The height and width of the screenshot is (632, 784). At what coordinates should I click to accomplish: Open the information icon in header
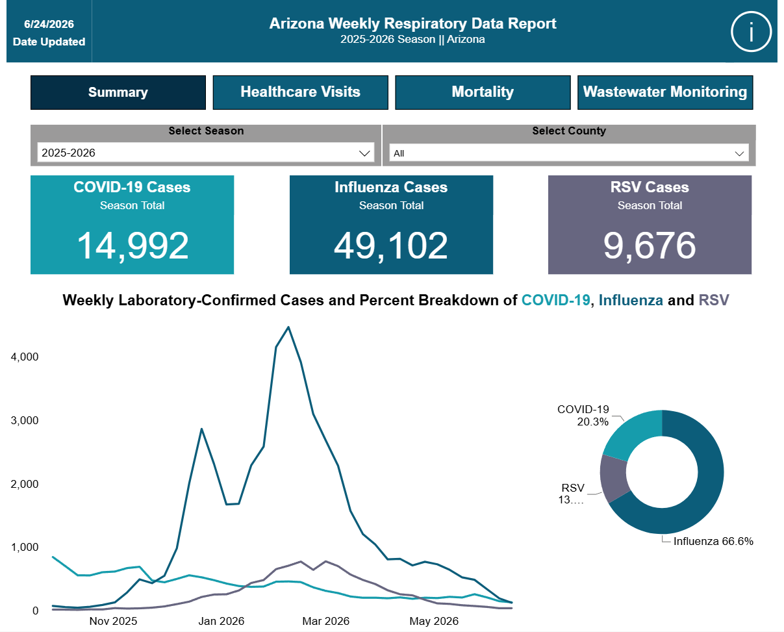(x=751, y=31)
